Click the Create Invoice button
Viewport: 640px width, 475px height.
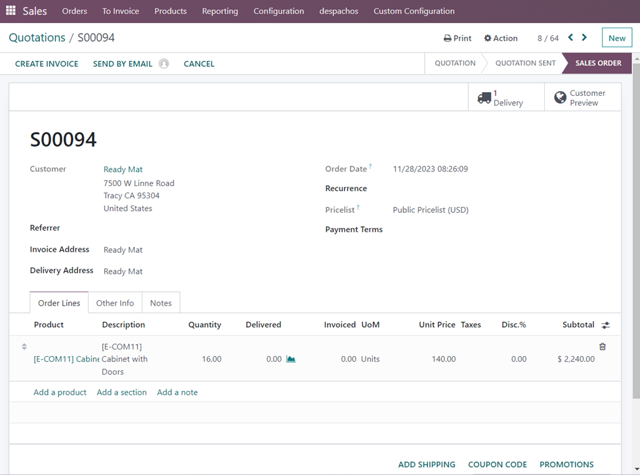point(47,64)
